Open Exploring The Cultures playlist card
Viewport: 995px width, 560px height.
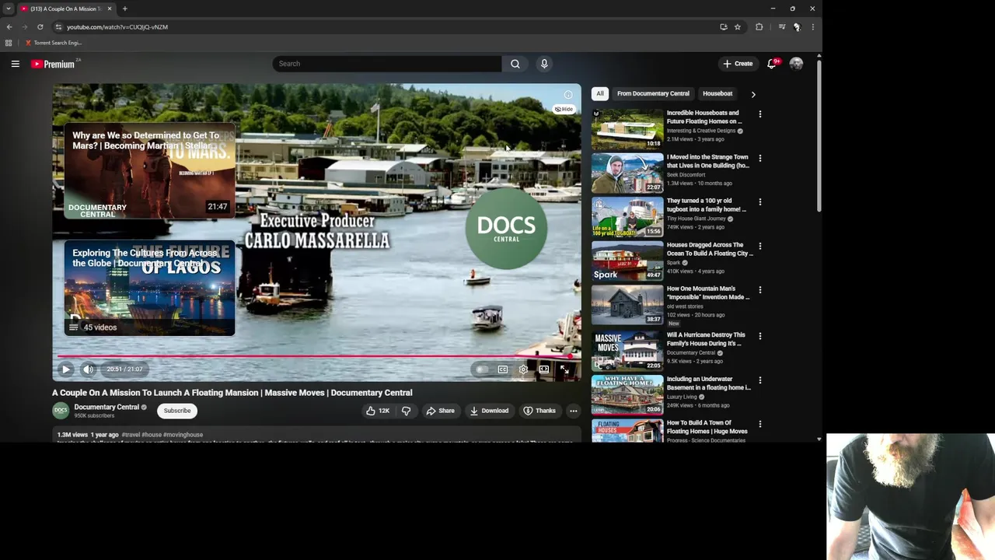click(149, 288)
